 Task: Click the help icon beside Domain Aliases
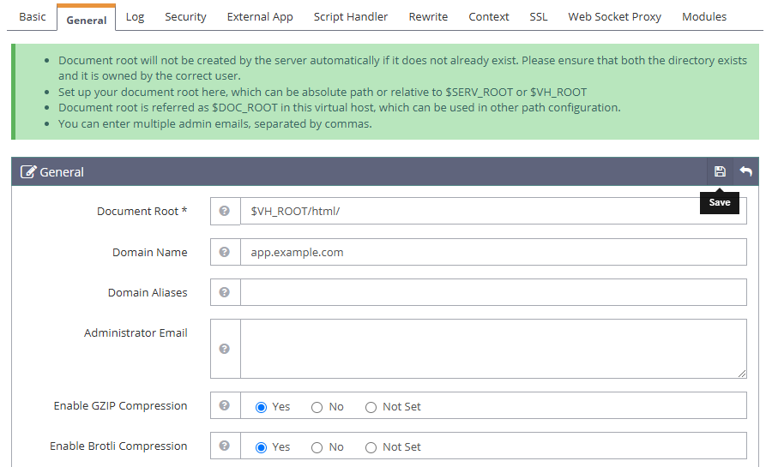(225, 292)
